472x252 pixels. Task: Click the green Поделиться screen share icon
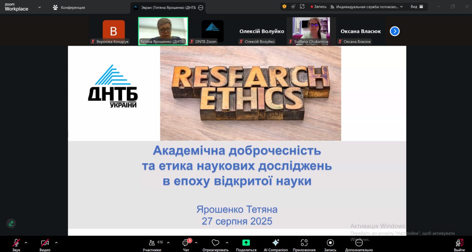pos(246,243)
